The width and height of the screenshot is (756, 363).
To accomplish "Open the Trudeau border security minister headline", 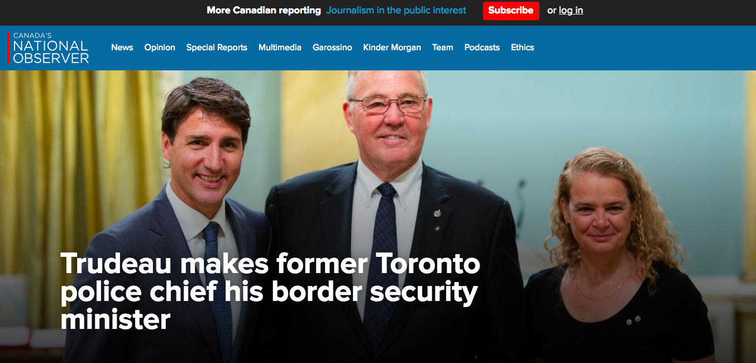I will click(270, 291).
